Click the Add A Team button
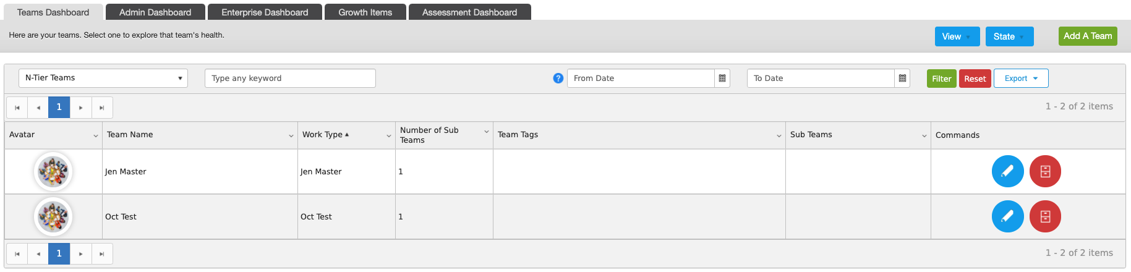The image size is (1131, 272). (x=1088, y=36)
